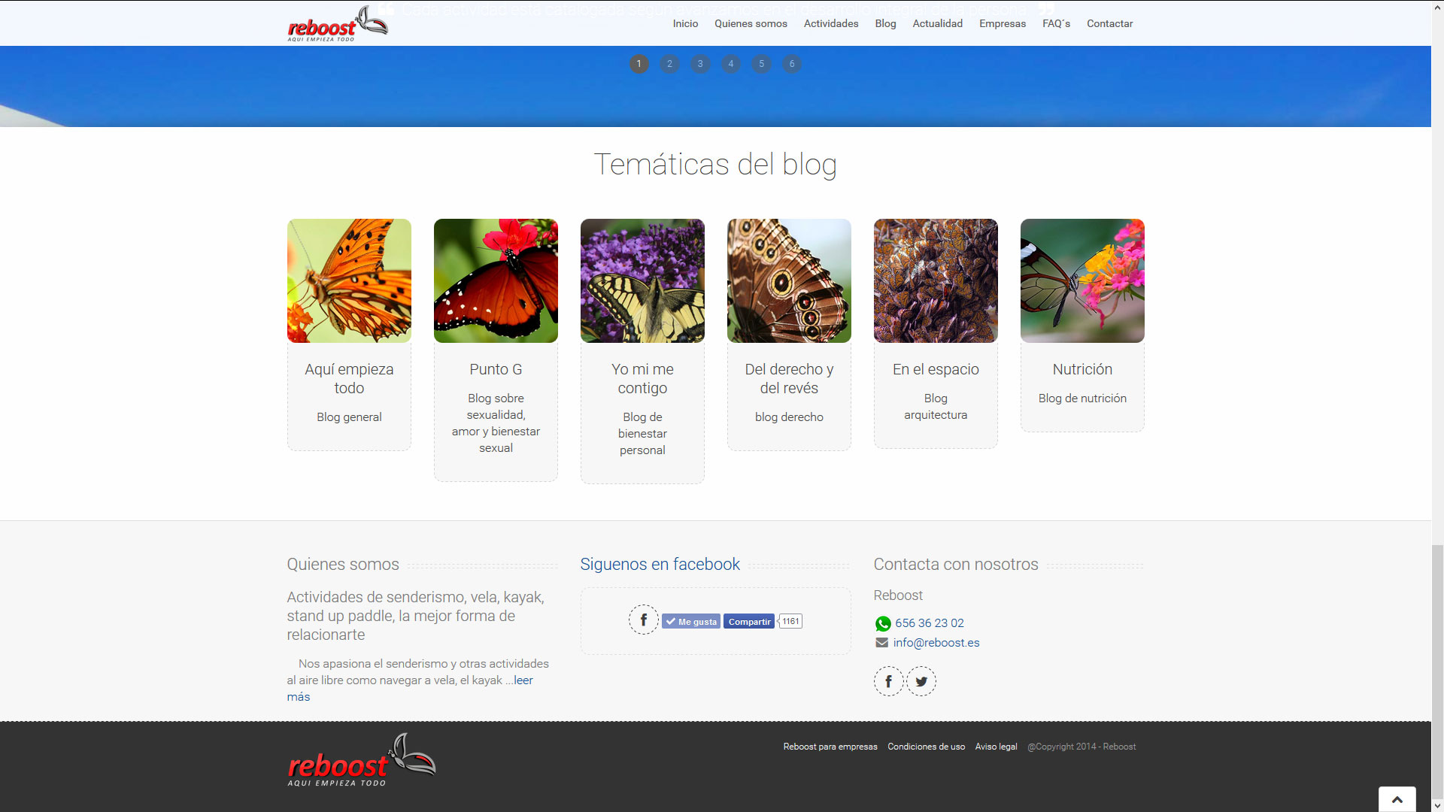This screenshot has height=812, width=1444.
Task: Click the scroll-to-top arrow button
Action: (1397, 799)
